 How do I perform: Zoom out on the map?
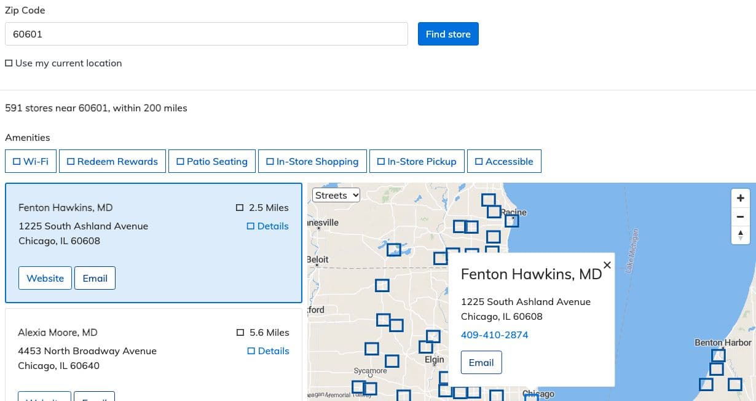point(740,216)
